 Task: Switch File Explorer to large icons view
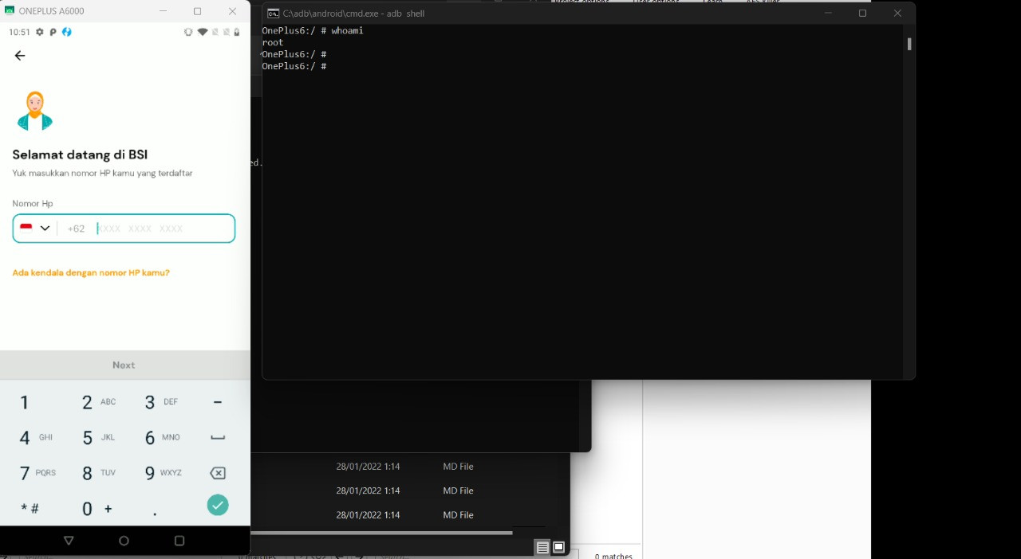[x=559, y=548]
